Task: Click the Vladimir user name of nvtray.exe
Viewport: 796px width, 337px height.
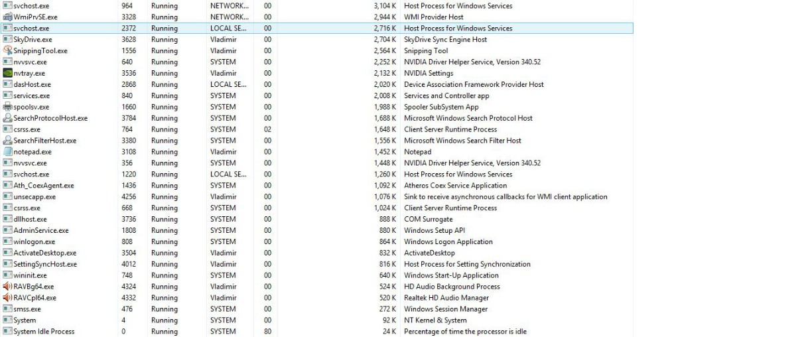Action: coord(223,74)
